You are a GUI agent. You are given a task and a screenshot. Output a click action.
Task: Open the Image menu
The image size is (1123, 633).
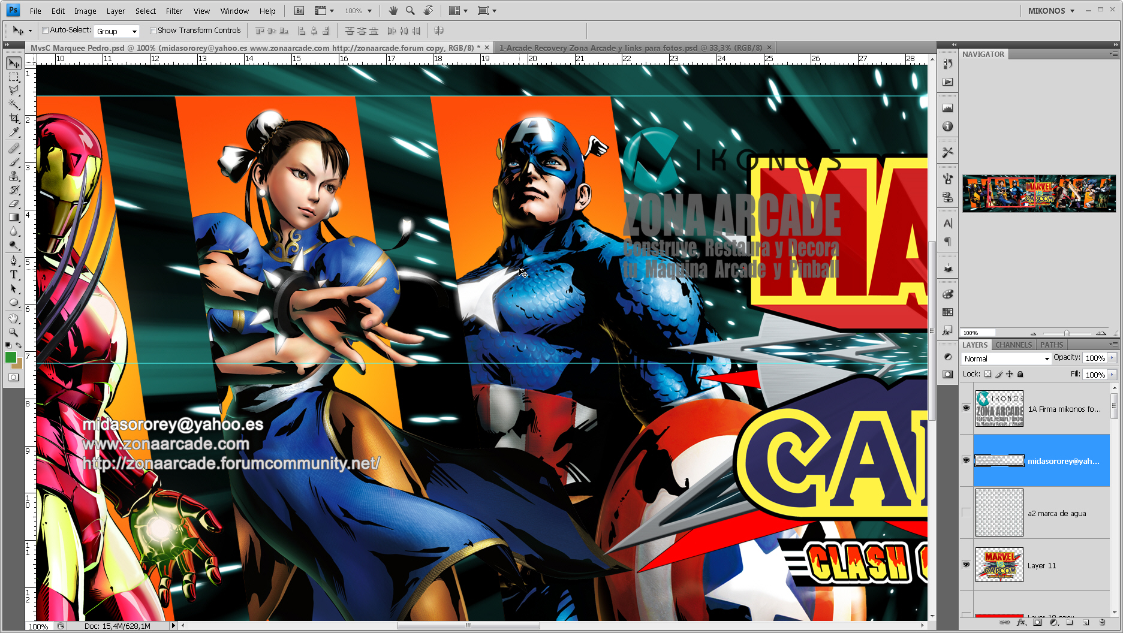[85, 11]
